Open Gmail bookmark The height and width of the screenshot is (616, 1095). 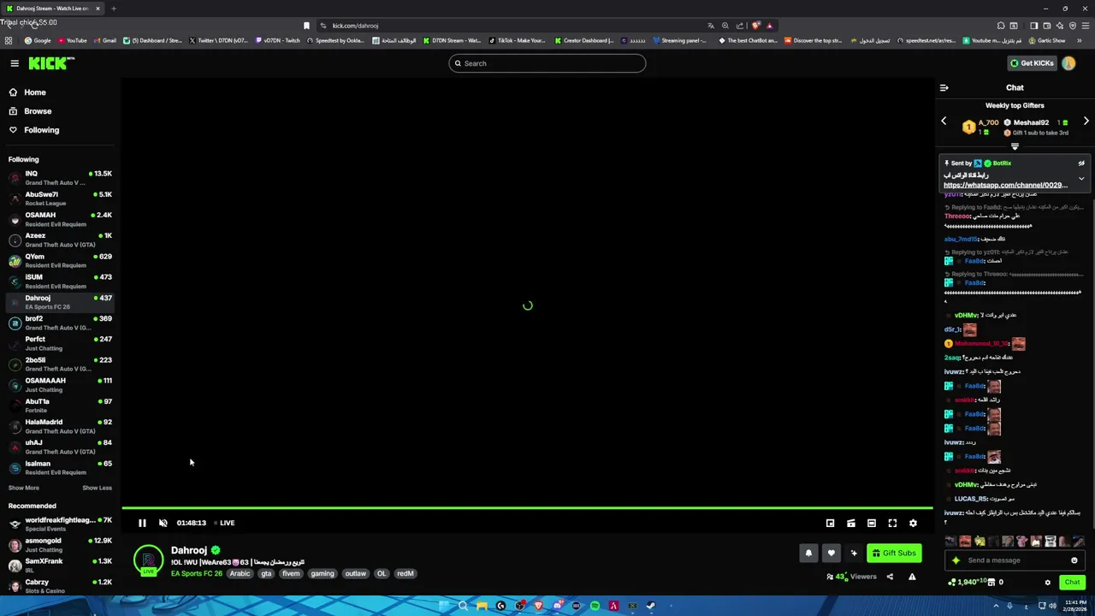pos(105,40)
